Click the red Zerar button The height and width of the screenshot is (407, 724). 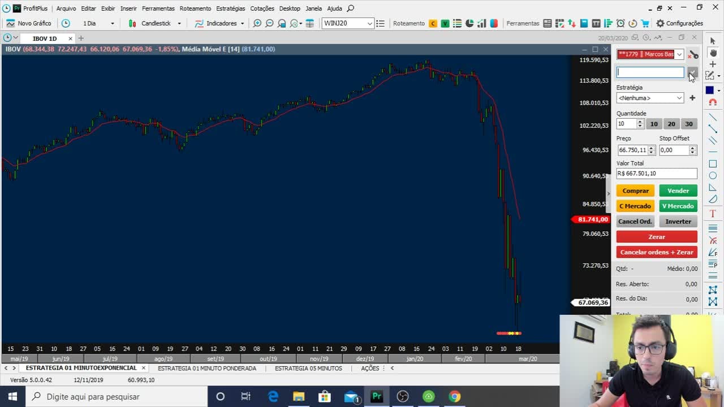[x=657, y=236]
